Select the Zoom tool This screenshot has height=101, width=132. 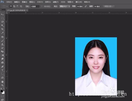coord(2,85)
